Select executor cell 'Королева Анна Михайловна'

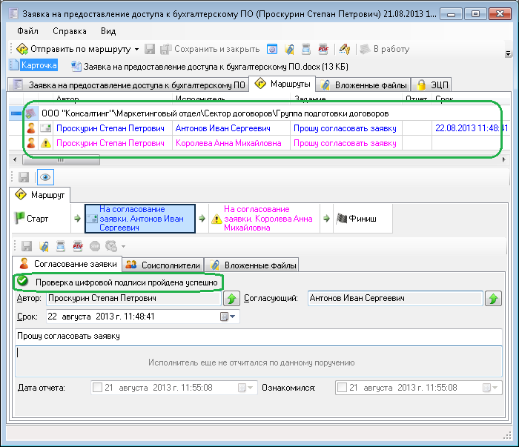[x=231, y=143]
